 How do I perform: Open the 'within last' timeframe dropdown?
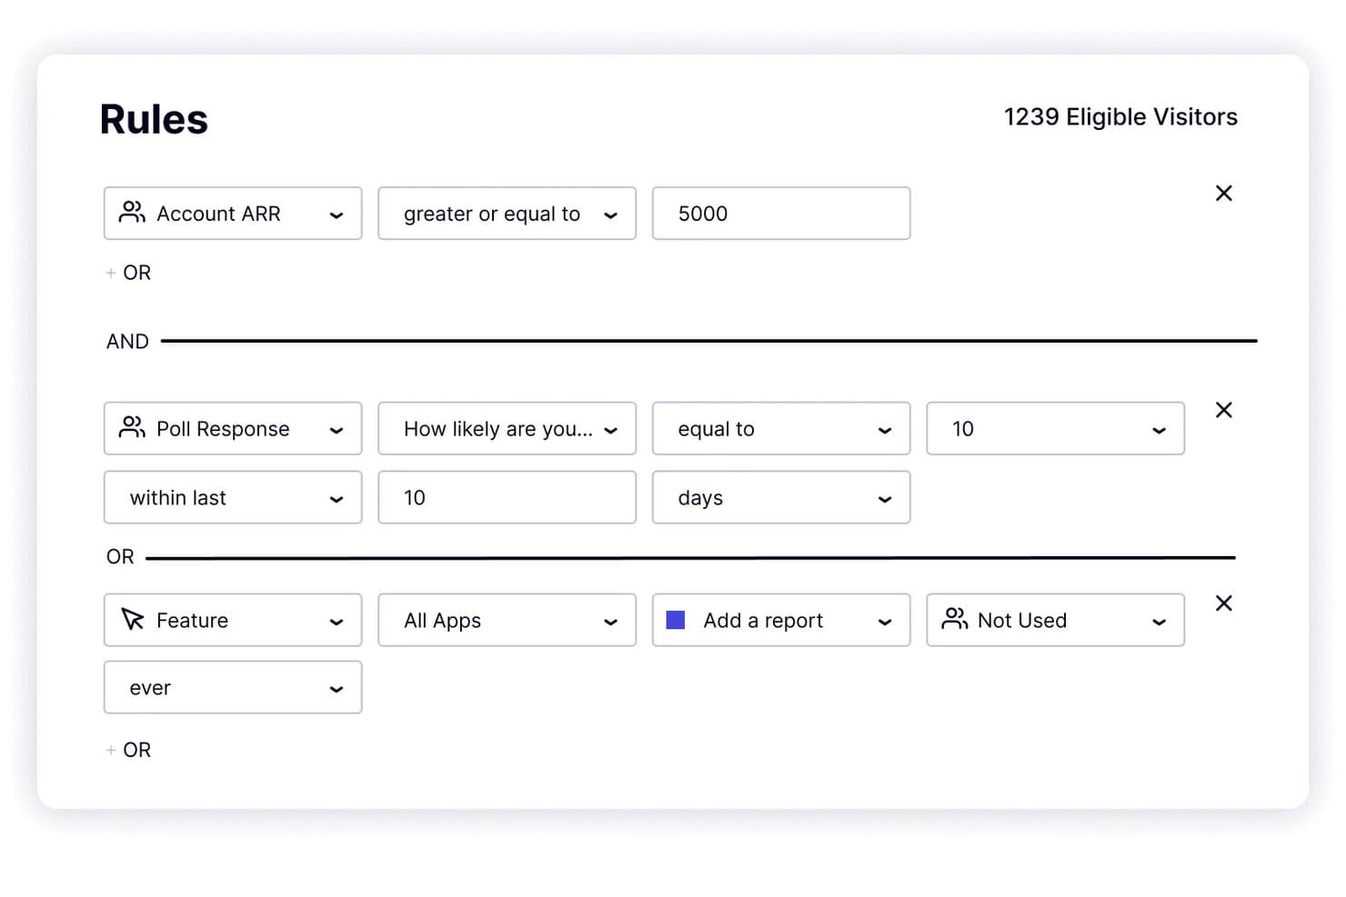233,497
